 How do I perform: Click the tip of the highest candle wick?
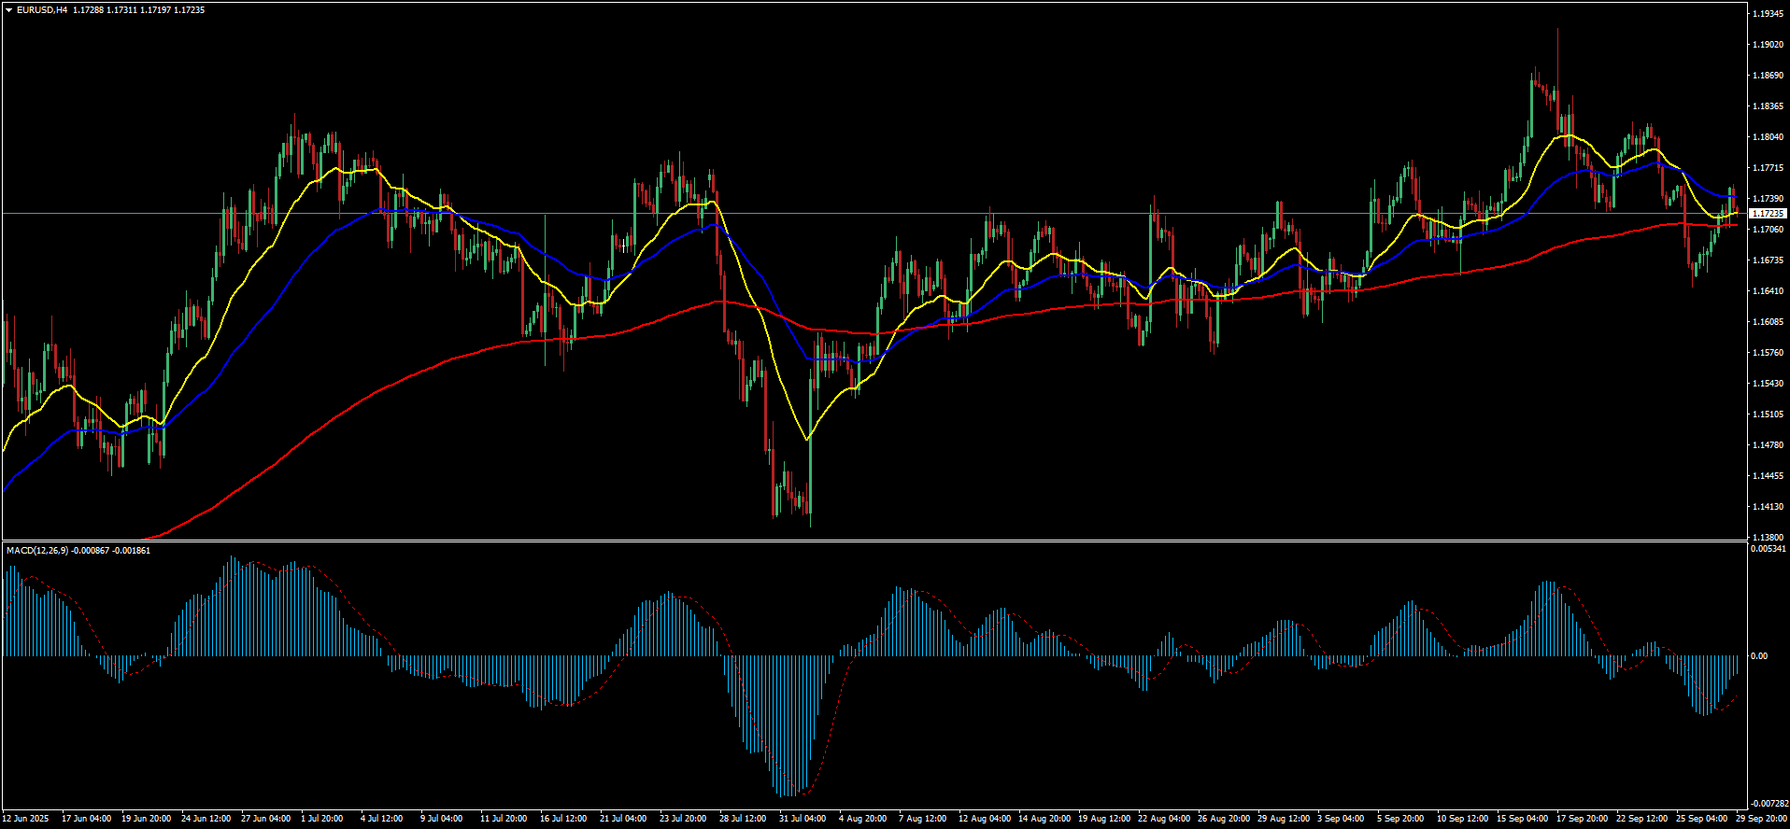click(x=1557, y=29)
